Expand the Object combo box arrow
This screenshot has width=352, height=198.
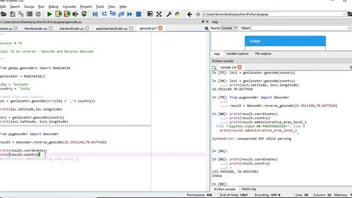348,28
